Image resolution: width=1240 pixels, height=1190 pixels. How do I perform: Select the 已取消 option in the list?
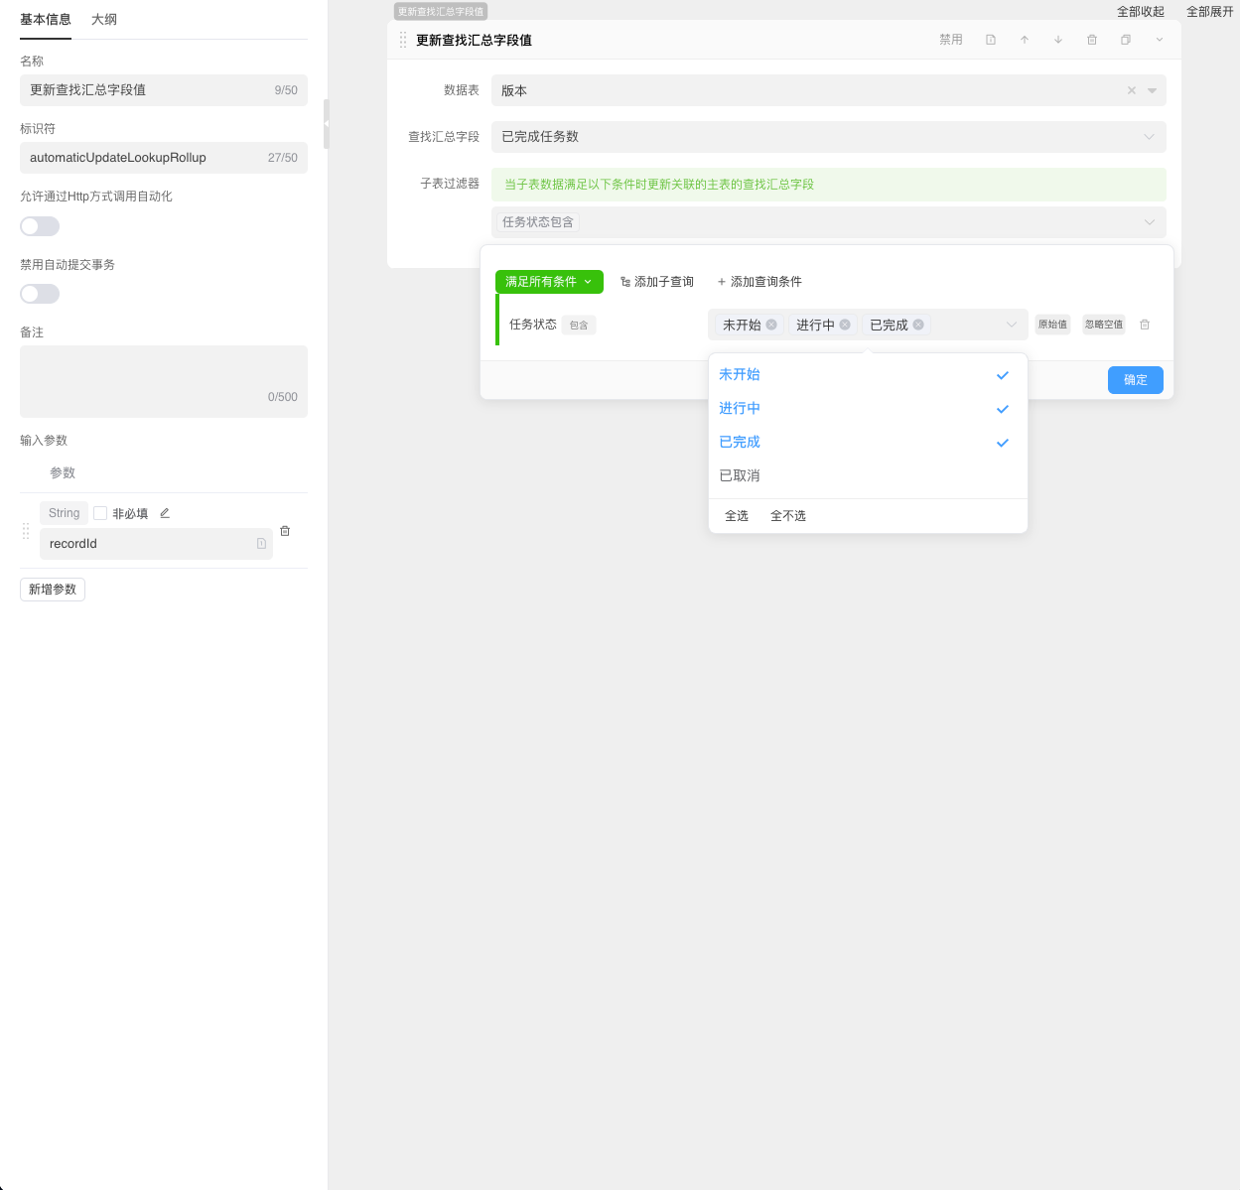740,475
